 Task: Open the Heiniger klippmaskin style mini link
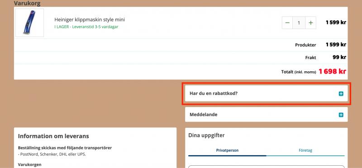pos(90,19)
